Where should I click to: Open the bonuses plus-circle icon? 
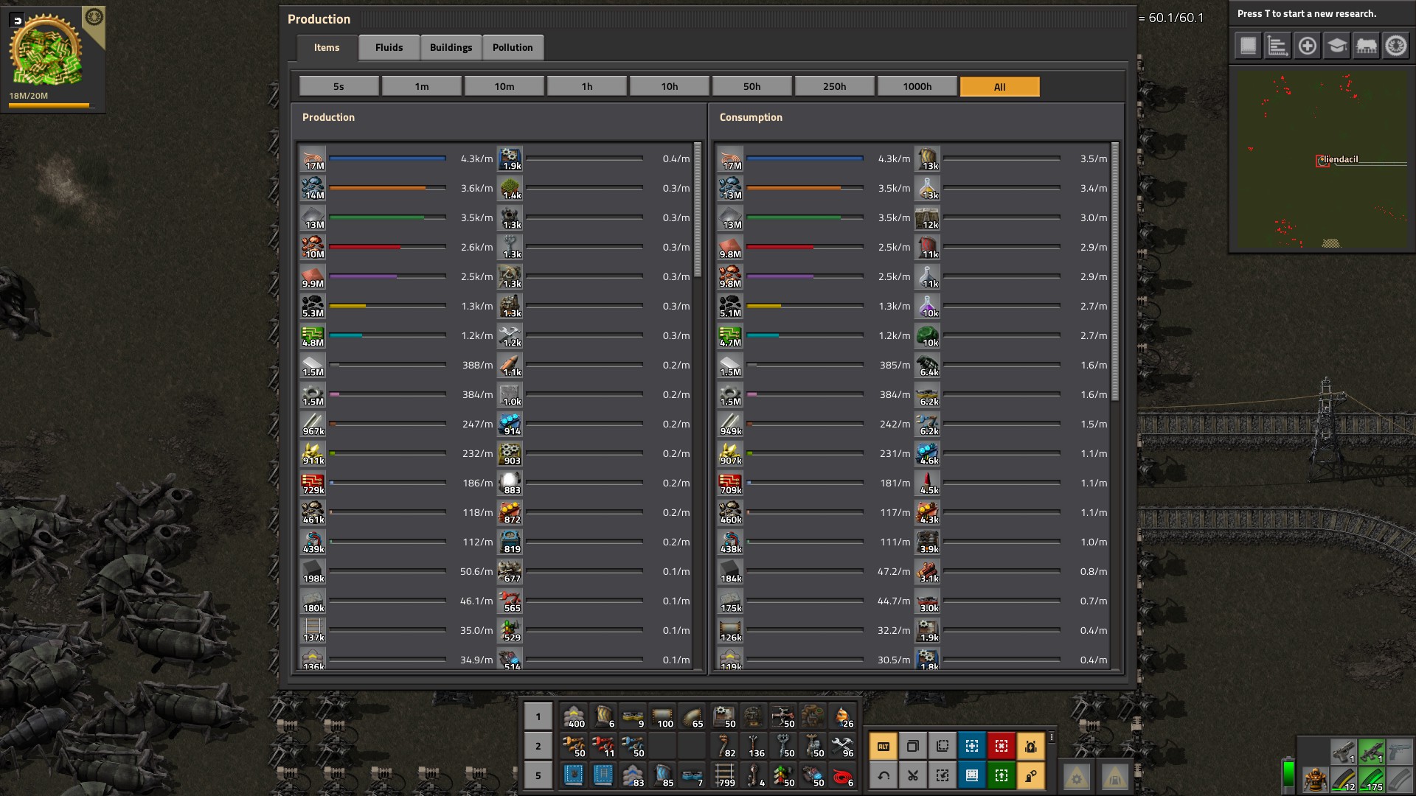1307,46
